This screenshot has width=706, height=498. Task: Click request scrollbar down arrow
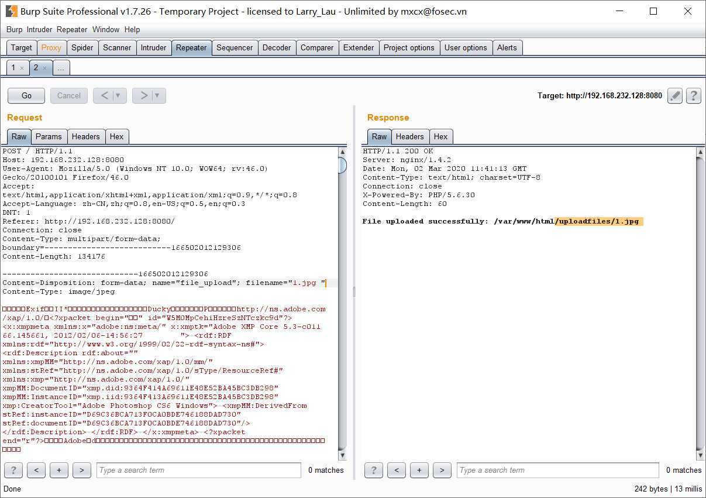pos(342,455)
